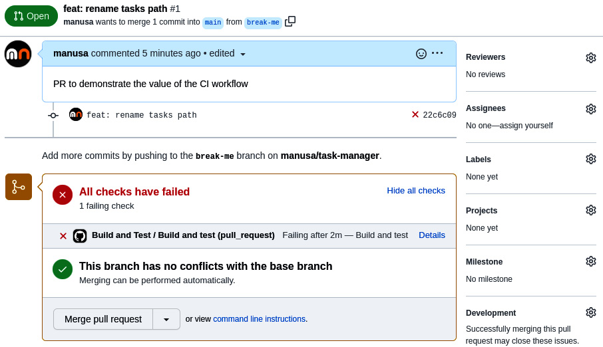
Task: Click the Labels heading
Action: (x=479, y=160)
